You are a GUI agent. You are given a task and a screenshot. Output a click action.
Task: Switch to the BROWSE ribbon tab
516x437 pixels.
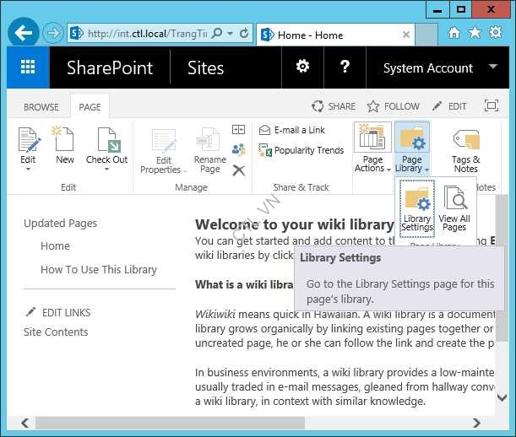pos(41,107)
